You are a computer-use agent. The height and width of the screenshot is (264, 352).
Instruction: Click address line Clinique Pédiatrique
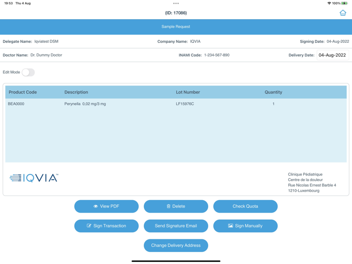click(x=305, y=174)
